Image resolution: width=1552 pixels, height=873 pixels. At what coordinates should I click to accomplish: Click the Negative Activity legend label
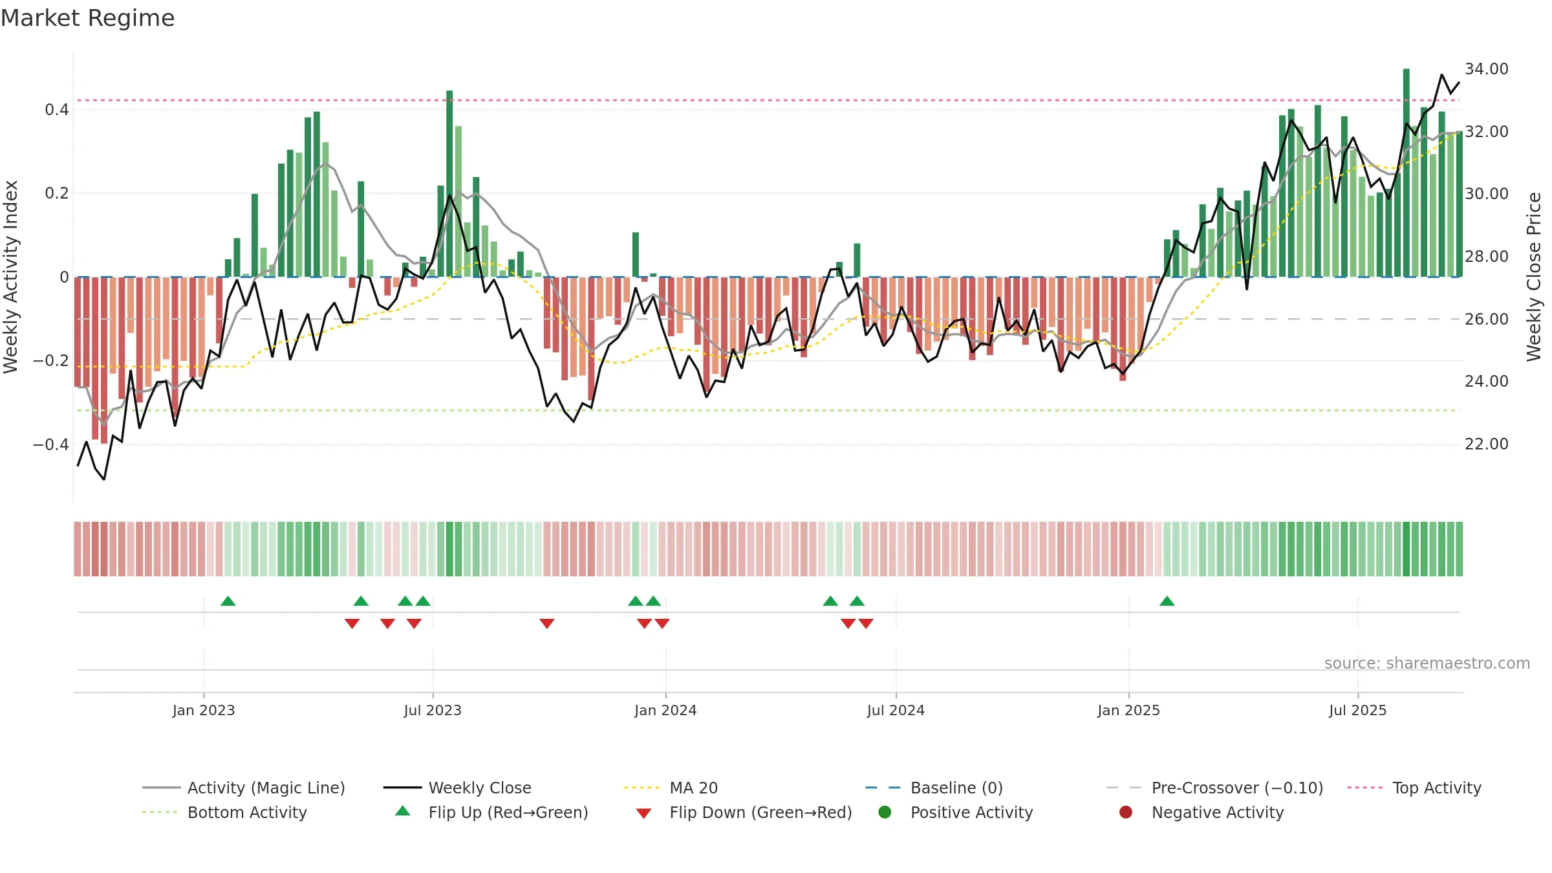click(1218, 812)
